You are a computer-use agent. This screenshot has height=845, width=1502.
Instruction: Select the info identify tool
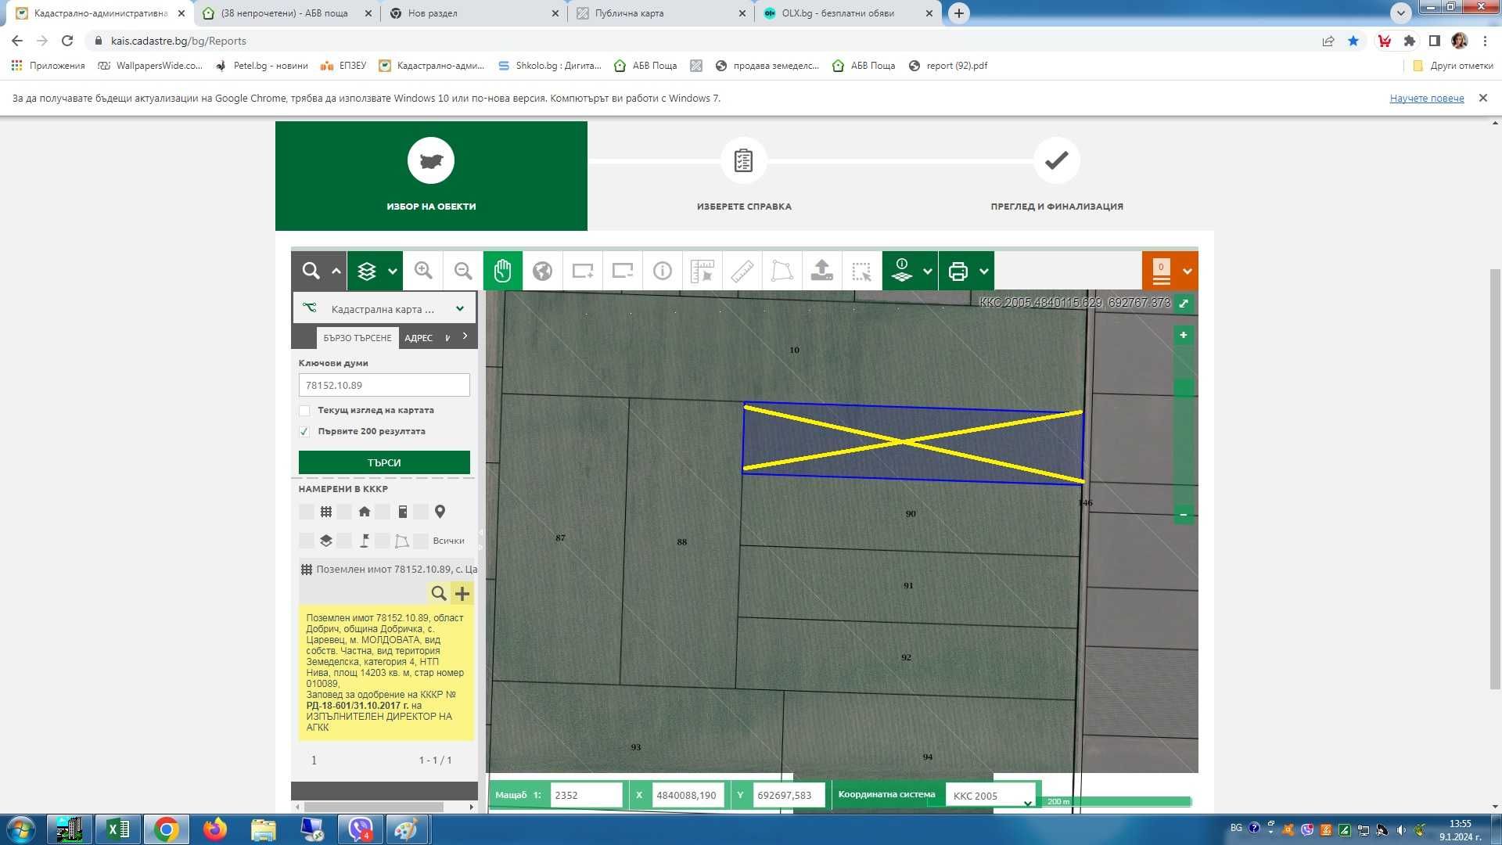663,271
